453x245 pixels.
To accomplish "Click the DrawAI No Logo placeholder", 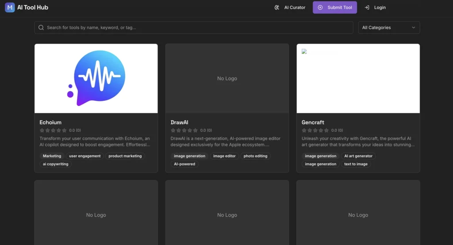I will point(227,78).
